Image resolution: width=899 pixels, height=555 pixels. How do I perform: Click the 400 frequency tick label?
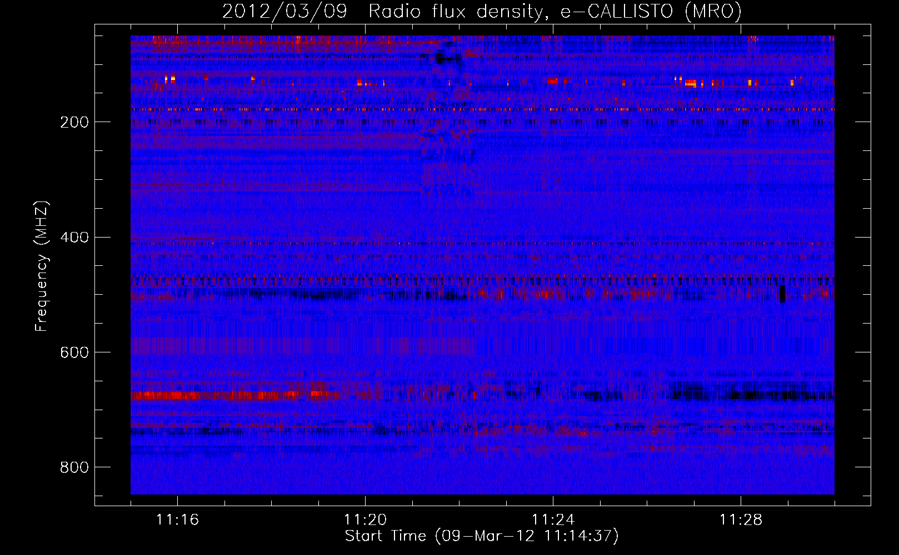tap(74, 238)
